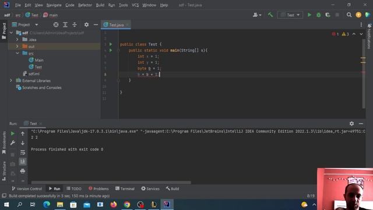
Task: Open the Navigate menu
Action: tap(54, 5)
